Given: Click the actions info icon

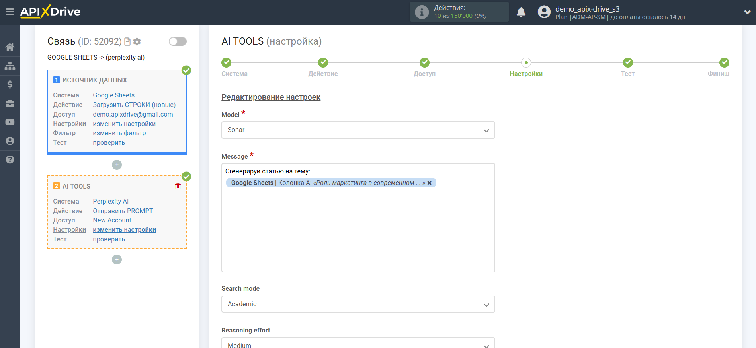Looking at the screenshot, I should click(422, 12).
